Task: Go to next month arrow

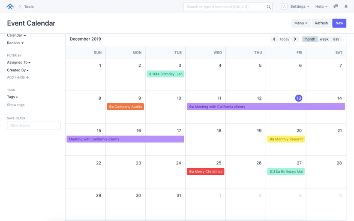Action: [295, 39]
